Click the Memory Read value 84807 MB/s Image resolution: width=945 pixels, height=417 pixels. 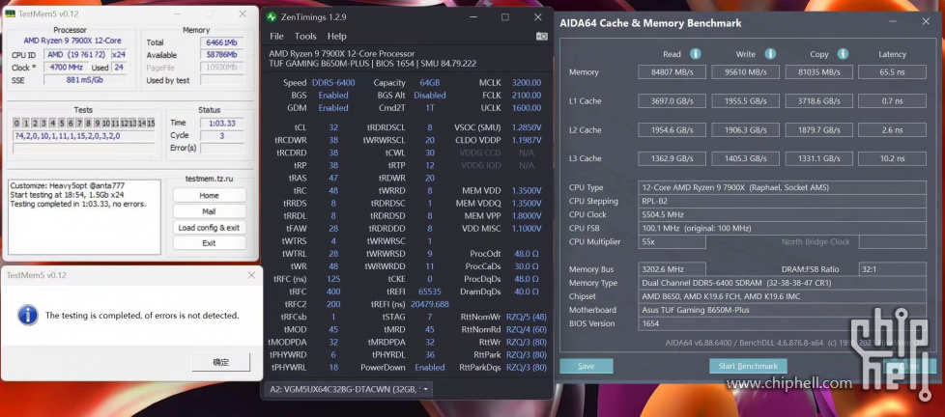coord(672,72)
